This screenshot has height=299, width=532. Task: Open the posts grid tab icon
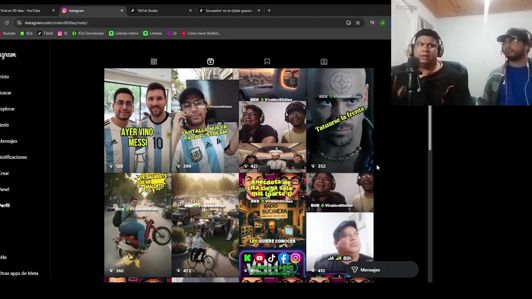coord(154,61)
